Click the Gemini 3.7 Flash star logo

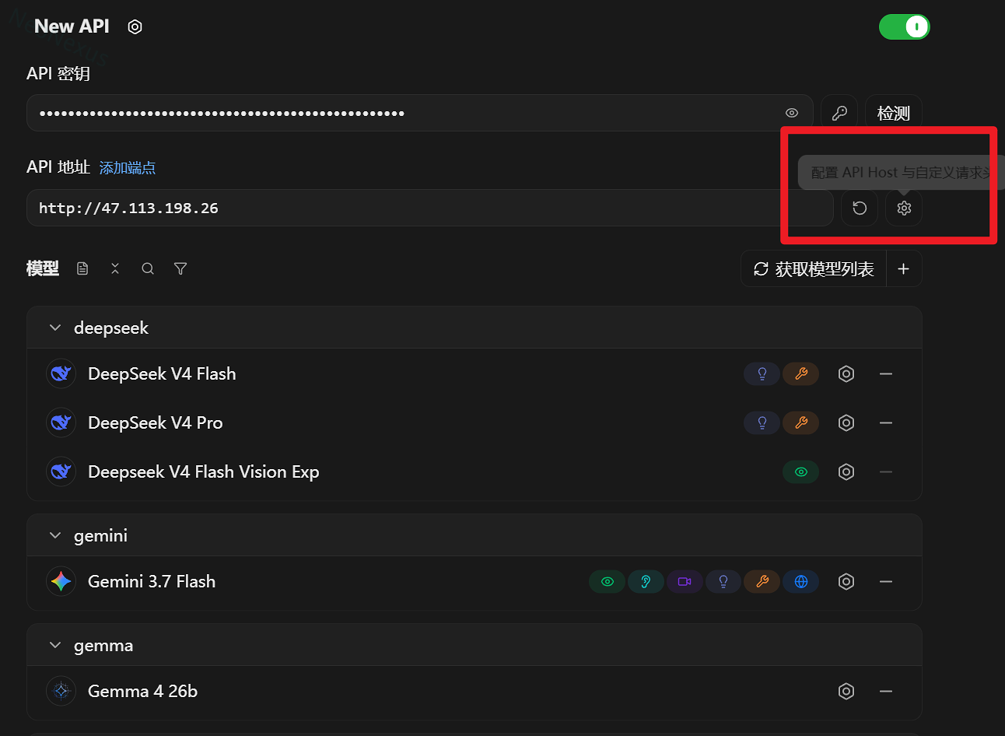click(61, 581)
